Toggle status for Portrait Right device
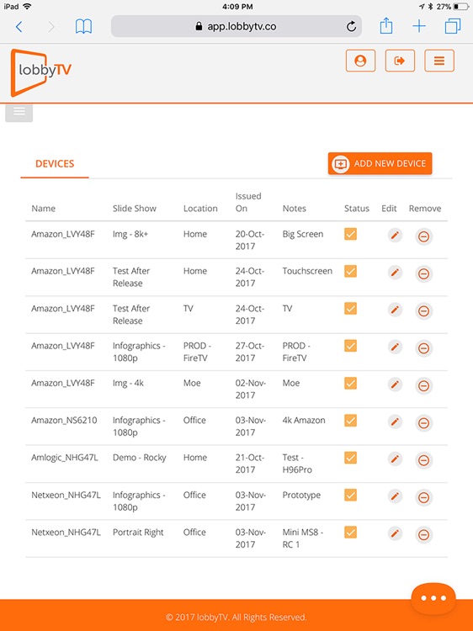The height and width of the screenshot is (631, 473). click(351, 532)
